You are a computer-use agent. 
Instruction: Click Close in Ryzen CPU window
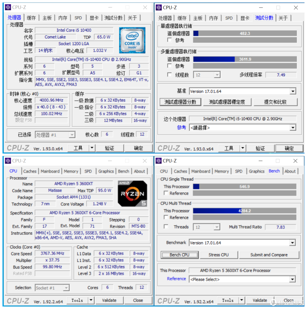click(138, 300)
